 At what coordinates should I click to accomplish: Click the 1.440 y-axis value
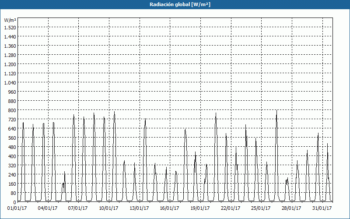pyautogui.click(x=10, y=37)
